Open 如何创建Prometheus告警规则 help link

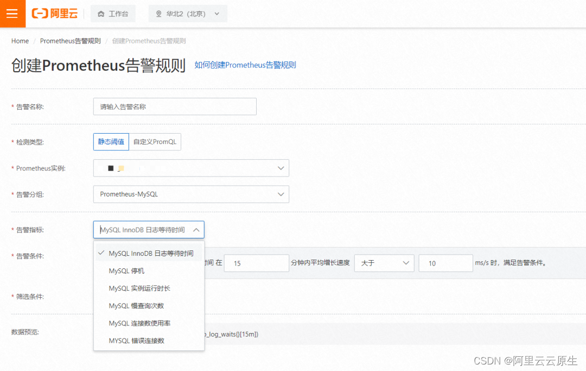point(245,65)
